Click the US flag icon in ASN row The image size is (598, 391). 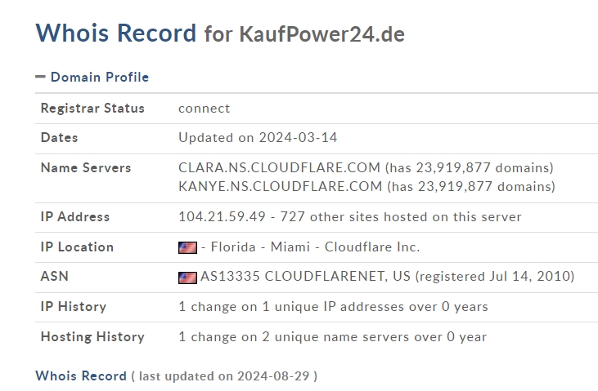pyautogui.click(x=187, y=278)
